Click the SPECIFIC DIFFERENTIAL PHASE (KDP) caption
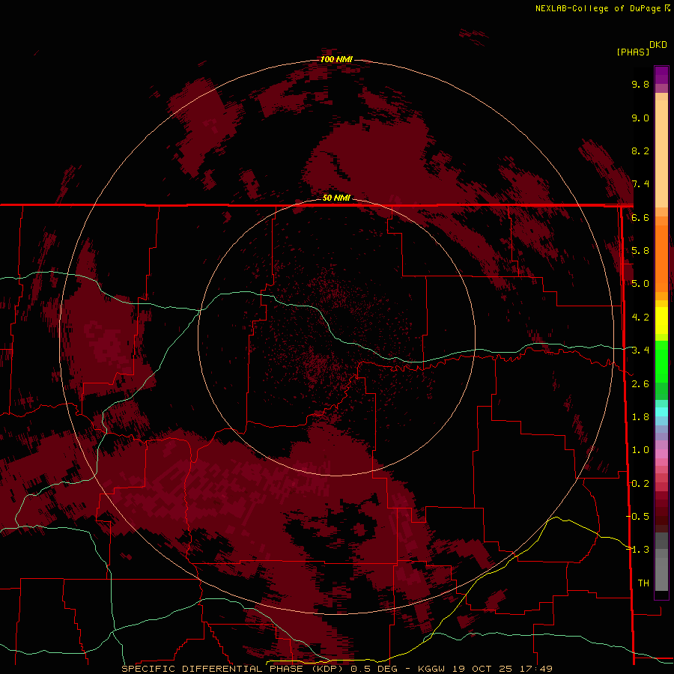 [x=232, y=669]
